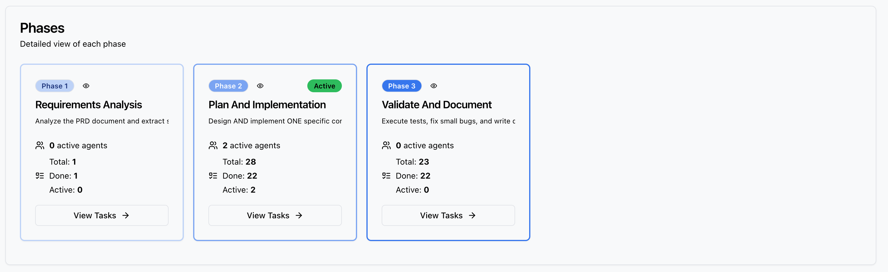Screen dimensions: 888x272
Task: Open View Tasks for Plan And Implementation
Action: tap(275, 215)
